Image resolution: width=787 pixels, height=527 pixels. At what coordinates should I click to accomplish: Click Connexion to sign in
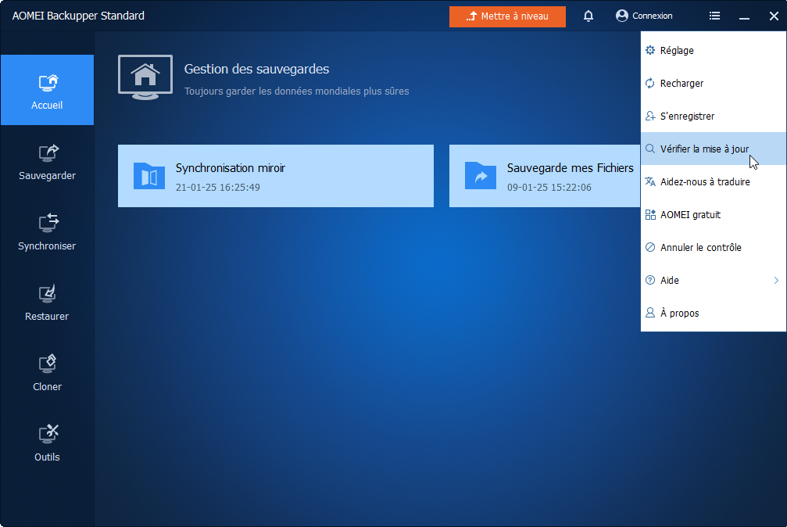(644, 16)
